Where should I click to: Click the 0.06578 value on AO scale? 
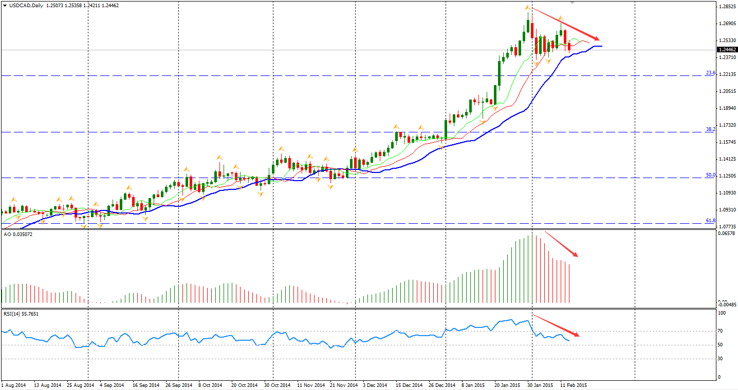point(727,233)
